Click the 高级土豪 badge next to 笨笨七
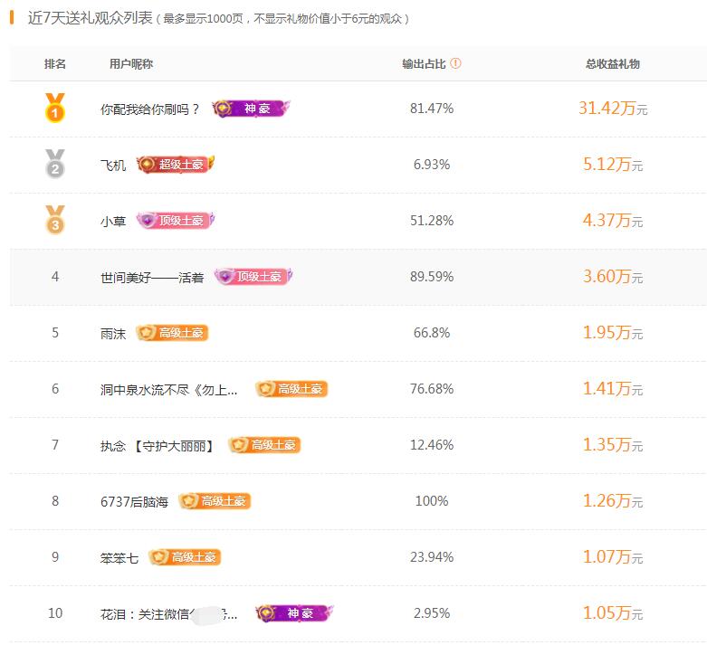 (x=185, y=557)
